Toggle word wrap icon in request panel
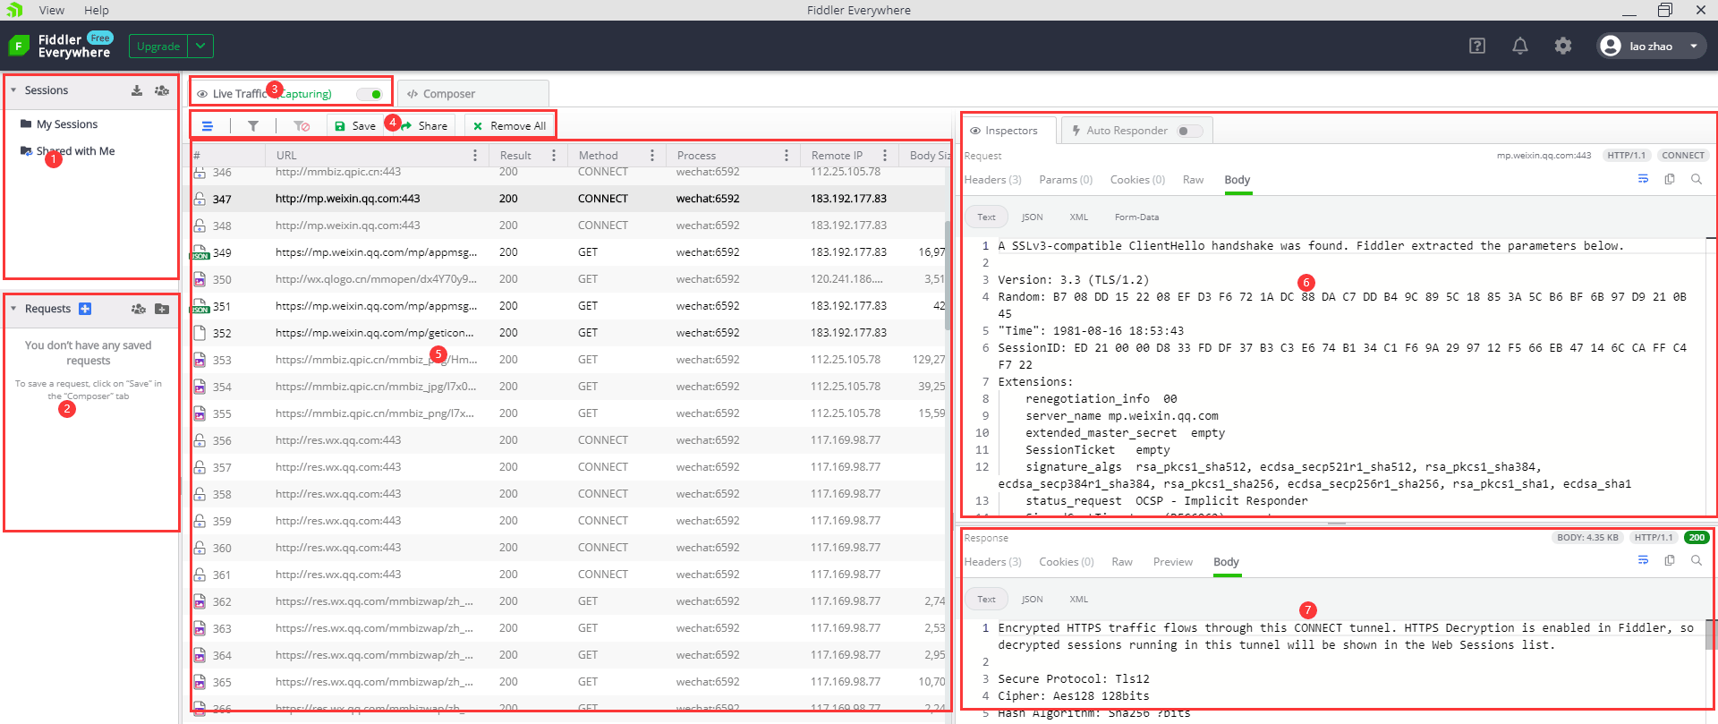The width and height of the screenshot is (1718, 724). tap(1643, 179)
